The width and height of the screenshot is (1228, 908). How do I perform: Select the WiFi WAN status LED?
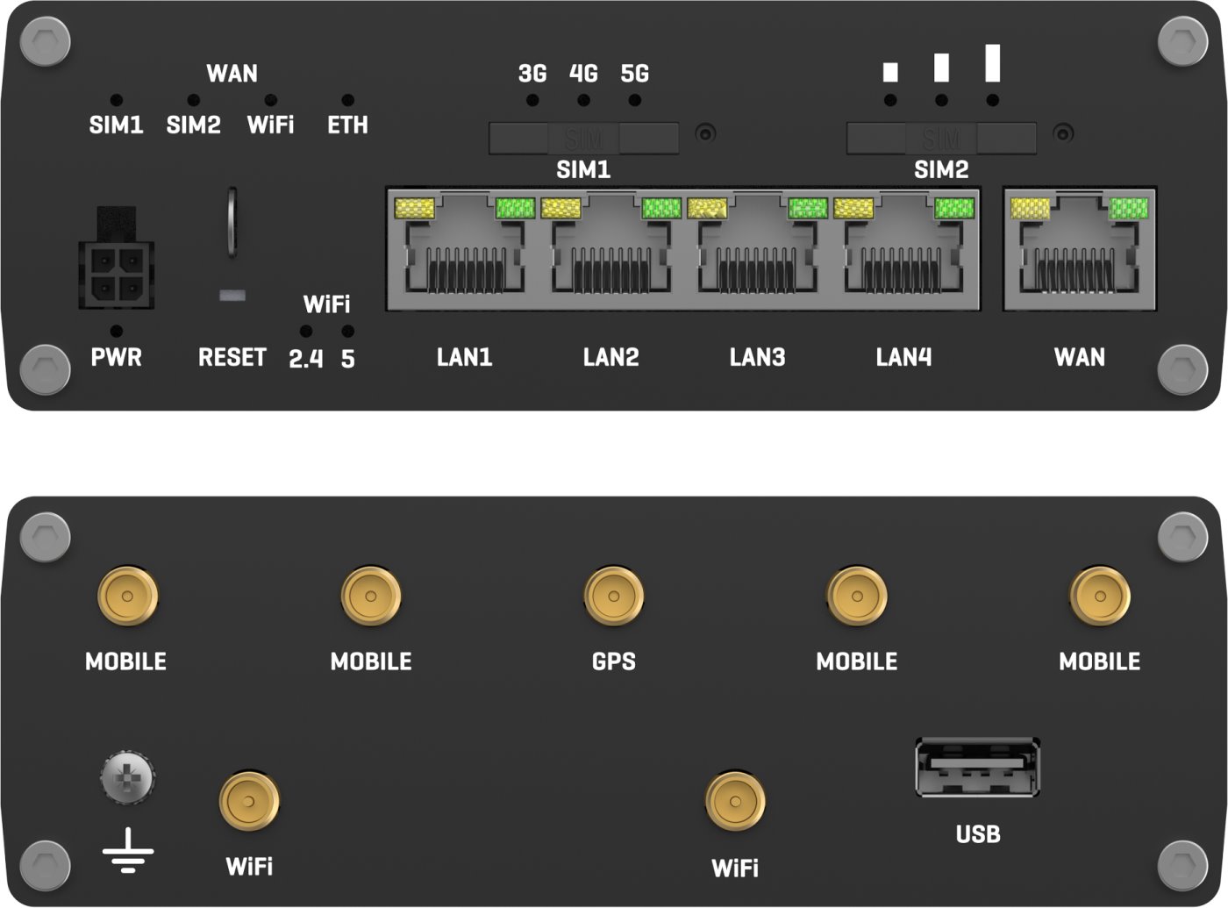(270, 101)
